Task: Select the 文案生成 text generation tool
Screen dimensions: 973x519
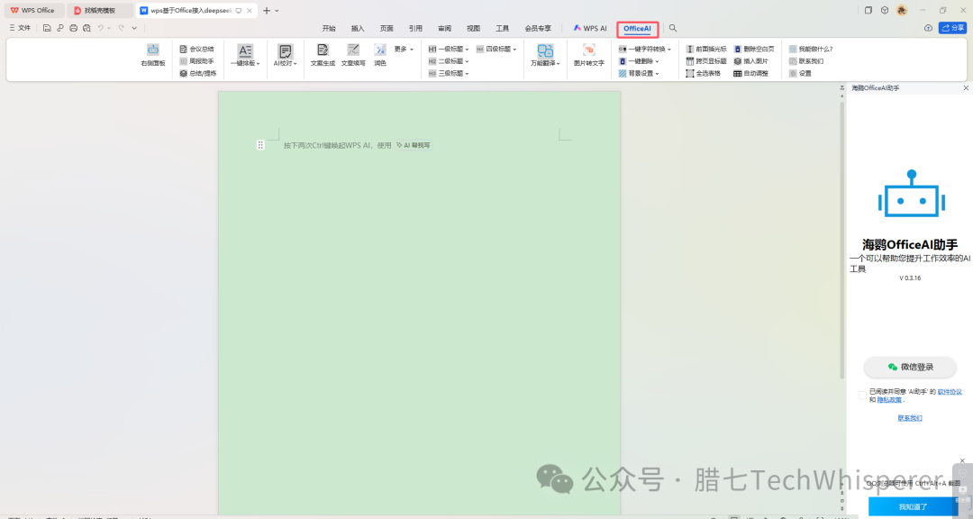Action: tap(323, 56)
